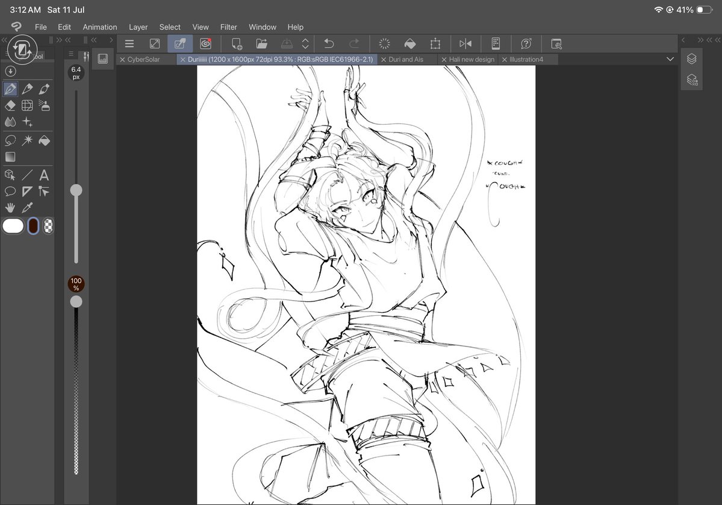
Task: Select the Ruler tool
Action: click(x=27, y=191)
